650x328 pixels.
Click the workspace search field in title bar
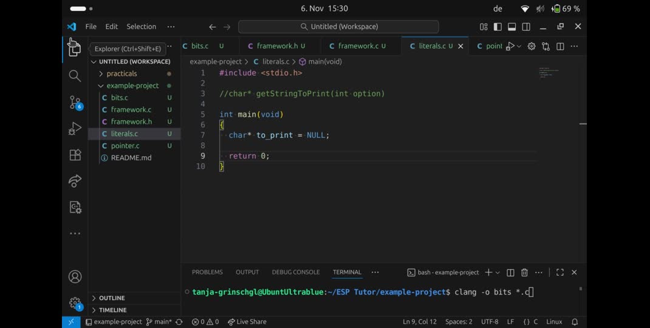pyautogui.click(x=338, y=27)
